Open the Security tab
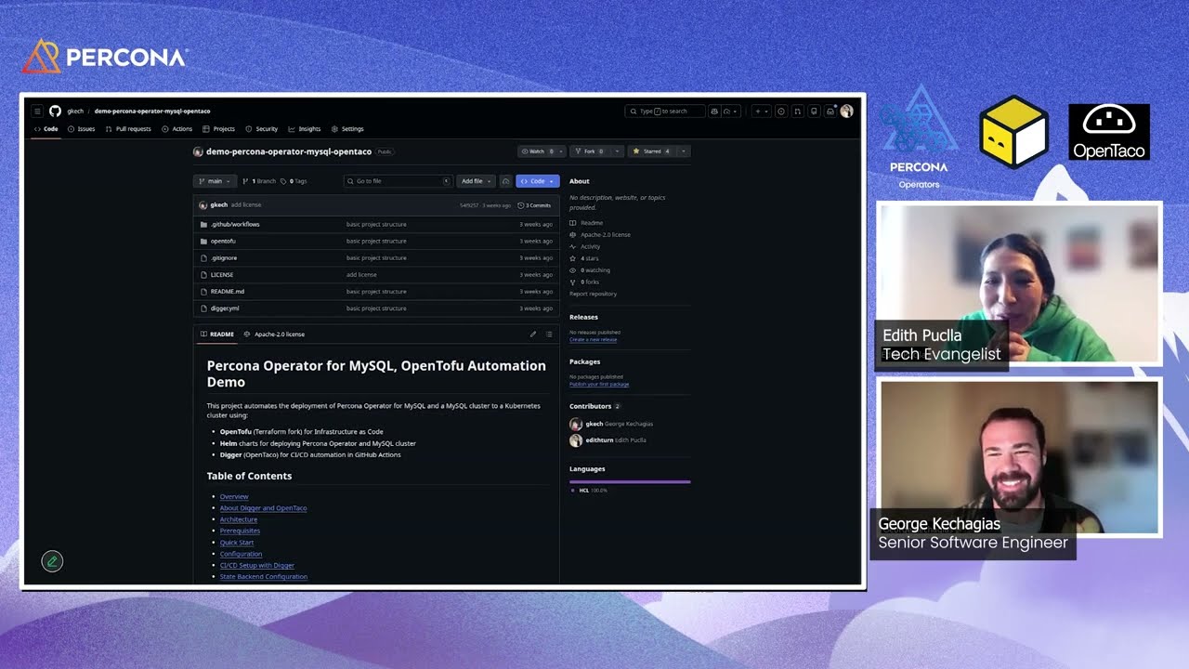 click(x=261, y=129)
